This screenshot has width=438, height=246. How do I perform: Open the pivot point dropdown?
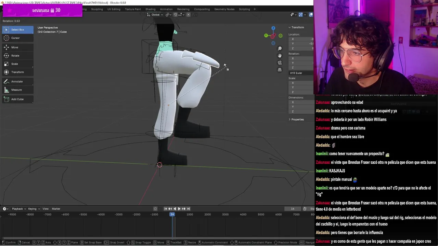pyautogui.click(x=168, y=15)
